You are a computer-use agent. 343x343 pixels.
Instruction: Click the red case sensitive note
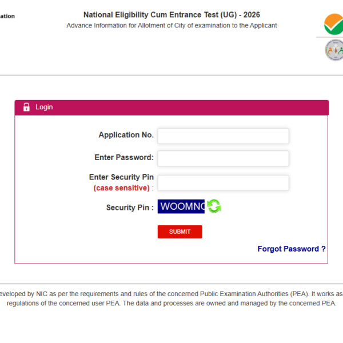[x=121, y=188]
